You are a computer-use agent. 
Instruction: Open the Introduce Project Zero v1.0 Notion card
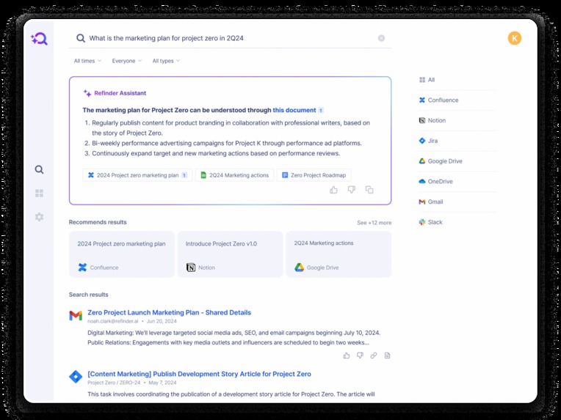pyautogui.click(x=230, y=254)
